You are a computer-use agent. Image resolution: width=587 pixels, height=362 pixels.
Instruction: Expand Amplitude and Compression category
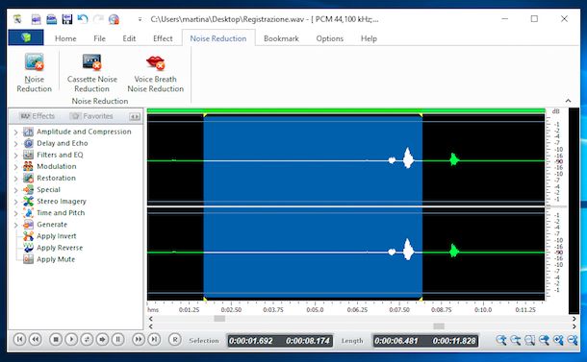click(15, 132)
